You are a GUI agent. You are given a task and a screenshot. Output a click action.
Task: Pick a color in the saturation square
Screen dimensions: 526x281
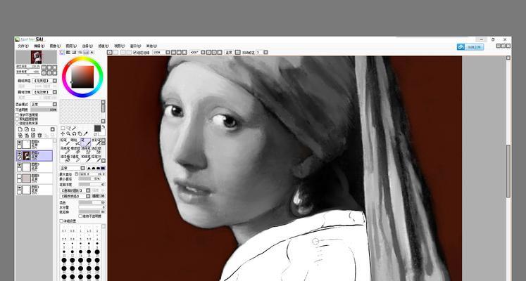point(82,77)
